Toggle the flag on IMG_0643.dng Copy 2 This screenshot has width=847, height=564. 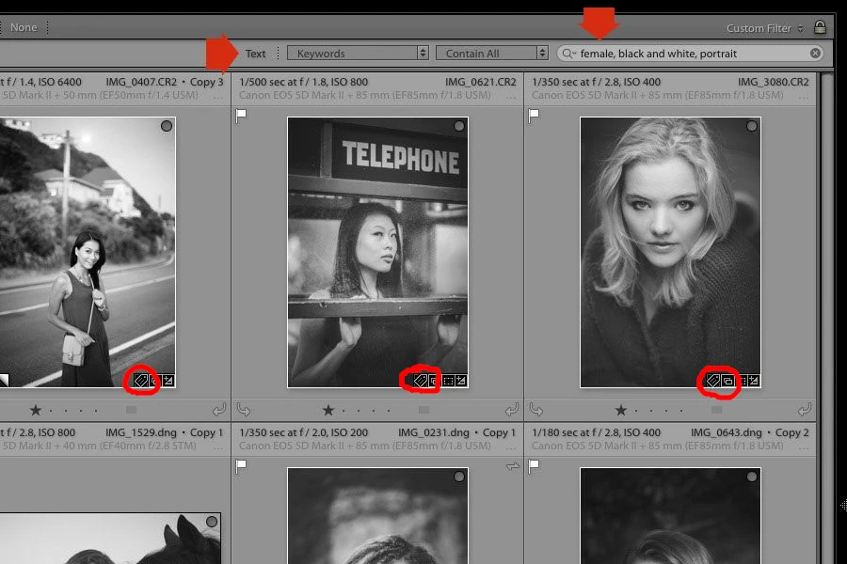[534, 466]
